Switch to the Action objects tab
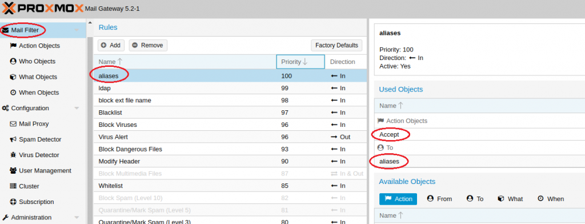Image resolution: width=585 pixels, height=224 pixels. point(398,199)
